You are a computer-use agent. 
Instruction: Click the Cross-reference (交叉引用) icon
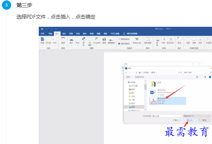pyautogui.click(x=170, y=41)
